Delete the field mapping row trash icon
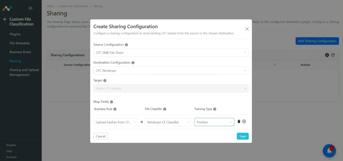The height and width of the screenshot is (161, 343). click(239, 121)
